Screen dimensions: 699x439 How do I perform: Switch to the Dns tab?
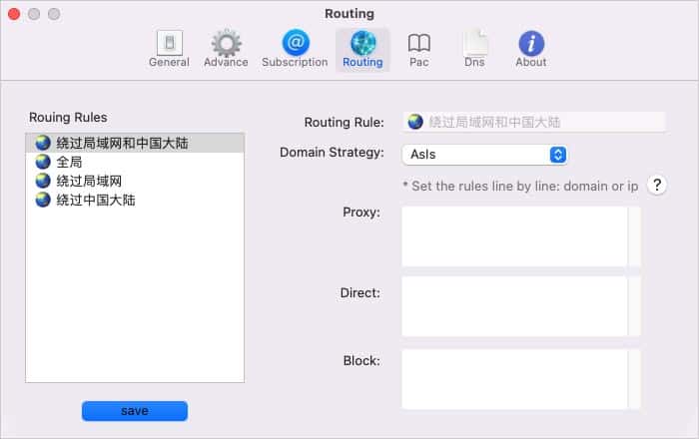474,50
